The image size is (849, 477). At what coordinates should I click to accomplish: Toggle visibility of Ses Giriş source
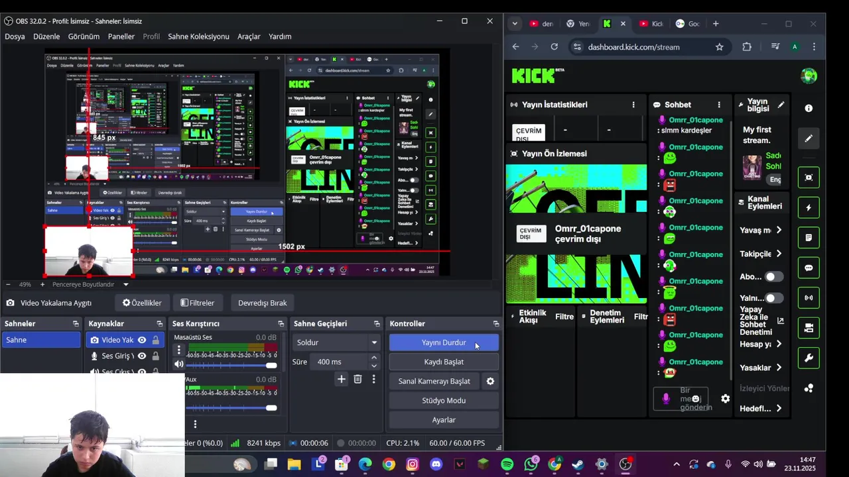pos(142,356)
